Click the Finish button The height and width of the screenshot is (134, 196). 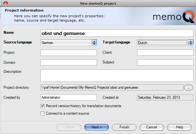[124, 127]
